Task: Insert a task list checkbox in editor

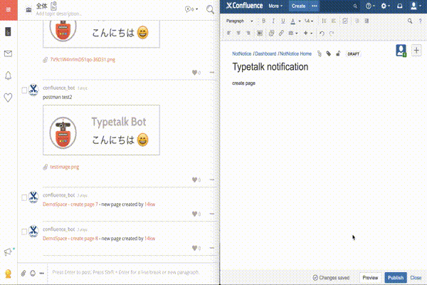Action: click(x=345, y=21)
